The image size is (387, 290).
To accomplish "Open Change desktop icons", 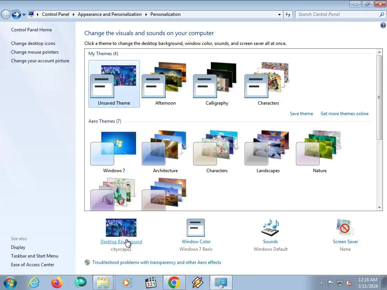I will (x=33, y=43).
